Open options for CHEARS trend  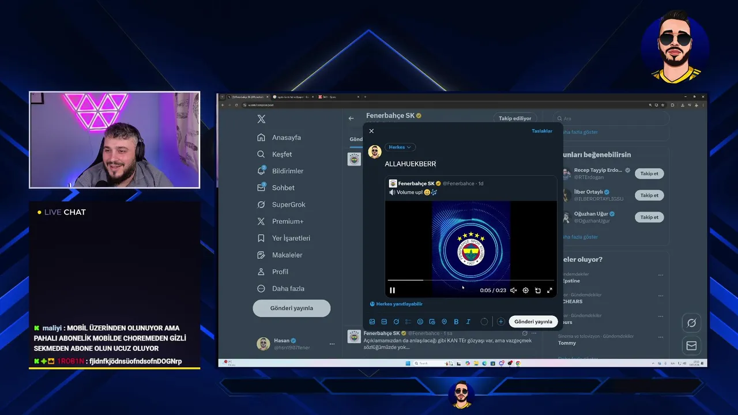tap(661, 296)
